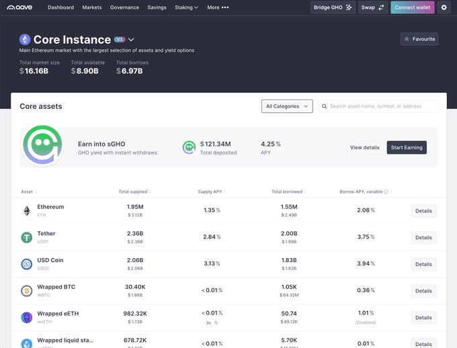Click Total market size value $16.16B

[x=34, y=71]
